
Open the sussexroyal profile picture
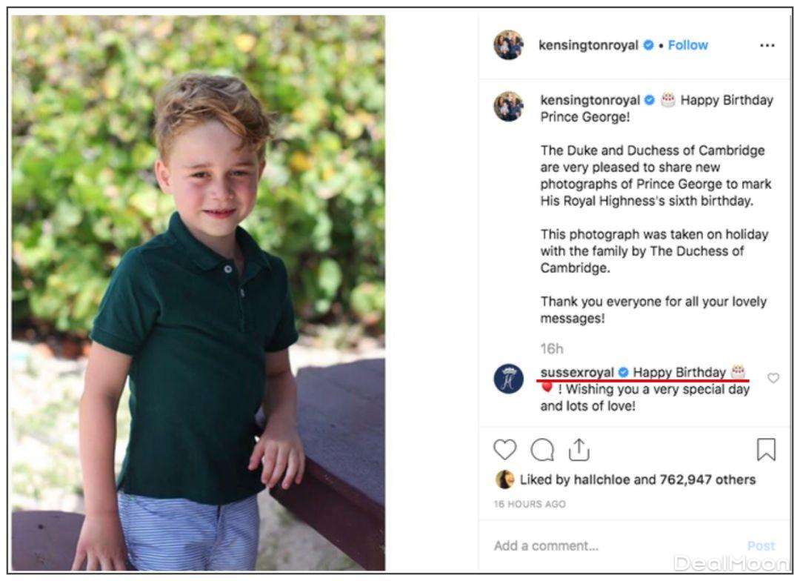click(x=509, y=379)
